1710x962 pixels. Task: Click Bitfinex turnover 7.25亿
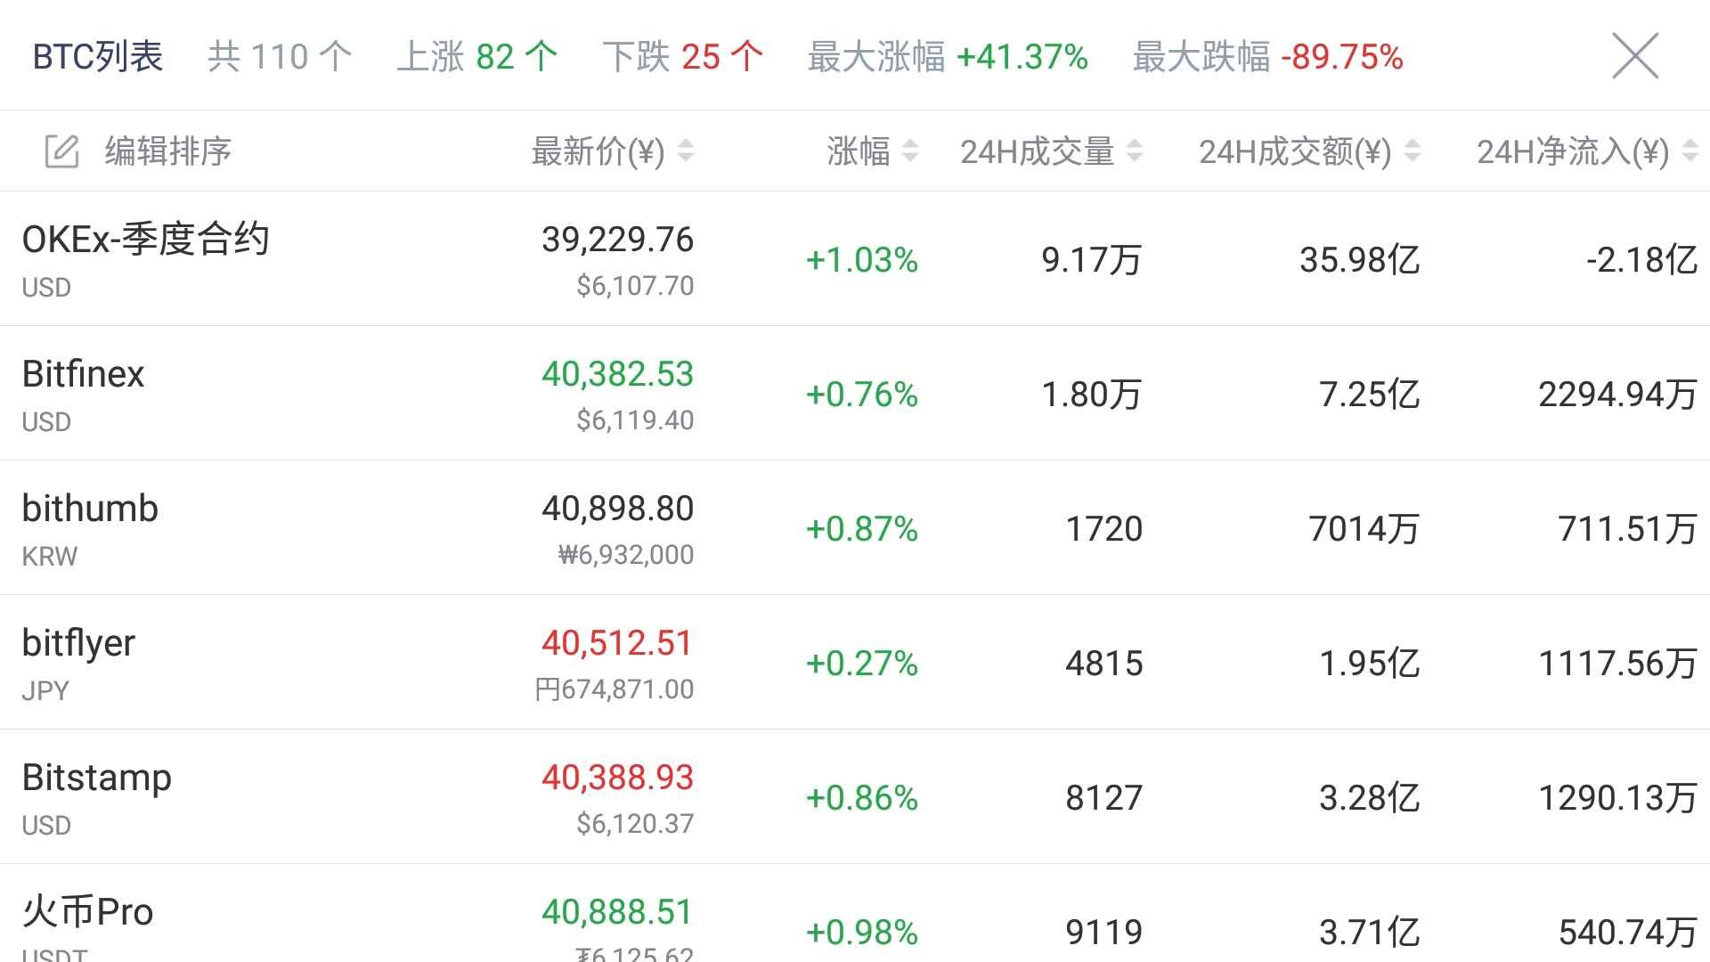[x=1370, y=395]
